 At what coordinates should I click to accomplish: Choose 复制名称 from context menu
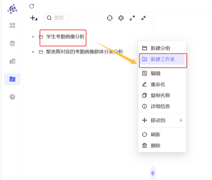tap(162, 95)
